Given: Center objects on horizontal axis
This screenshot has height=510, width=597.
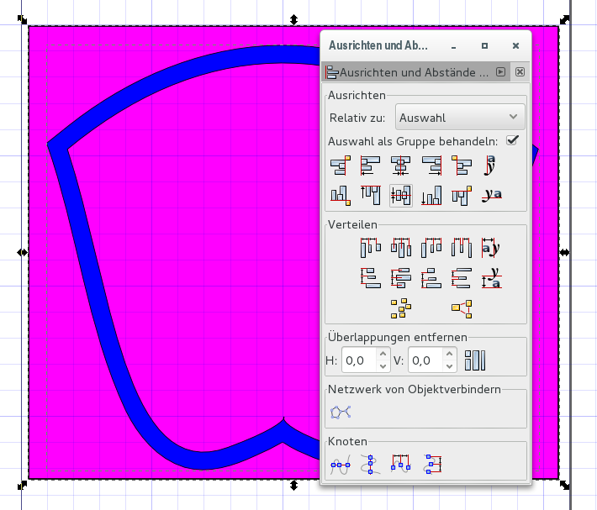Looking at the screenshot, I should (401, 196).
